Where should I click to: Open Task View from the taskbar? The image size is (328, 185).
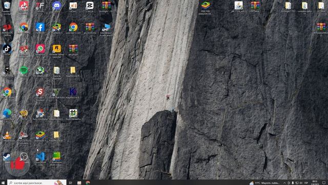point(71,183)
